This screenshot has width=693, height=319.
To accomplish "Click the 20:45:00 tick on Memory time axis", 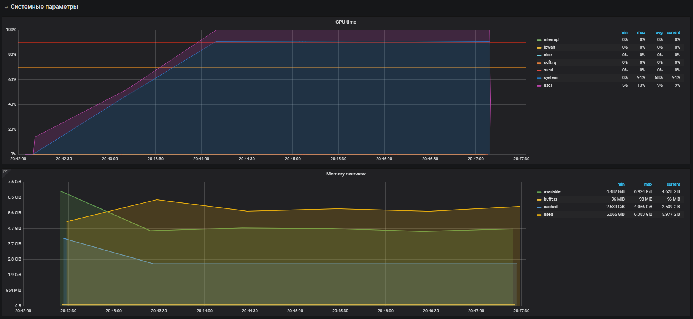I will click(295, 311).
